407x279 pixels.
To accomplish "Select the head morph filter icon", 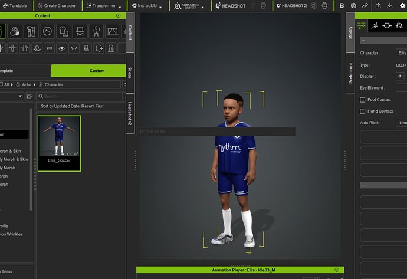I will (37, 48).
